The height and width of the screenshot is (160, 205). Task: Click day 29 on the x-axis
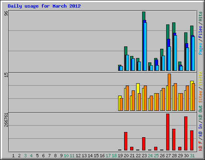(x=180, y=156)
